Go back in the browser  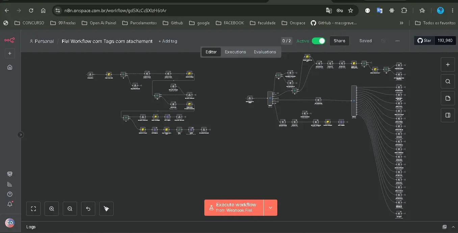tap(7, 10)
